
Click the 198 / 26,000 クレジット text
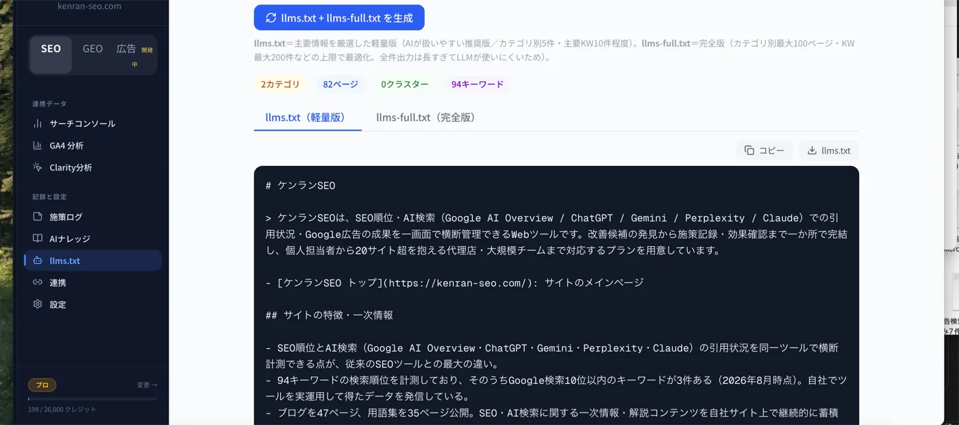point(62,409)
